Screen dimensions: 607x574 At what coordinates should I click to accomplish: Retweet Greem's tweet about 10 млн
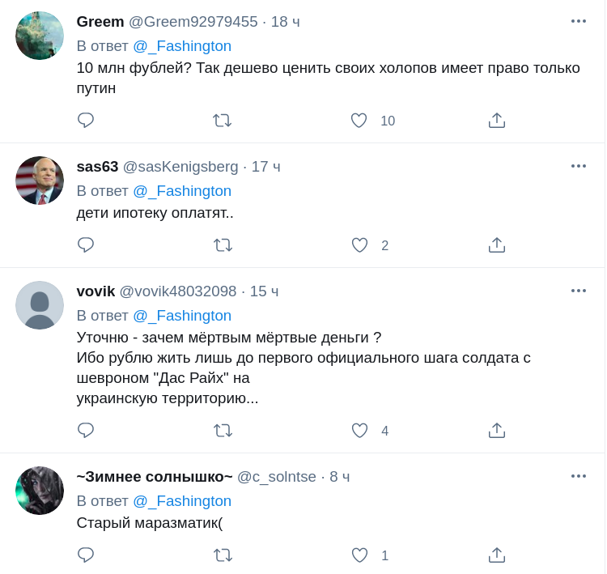click(x=222, y=121)
